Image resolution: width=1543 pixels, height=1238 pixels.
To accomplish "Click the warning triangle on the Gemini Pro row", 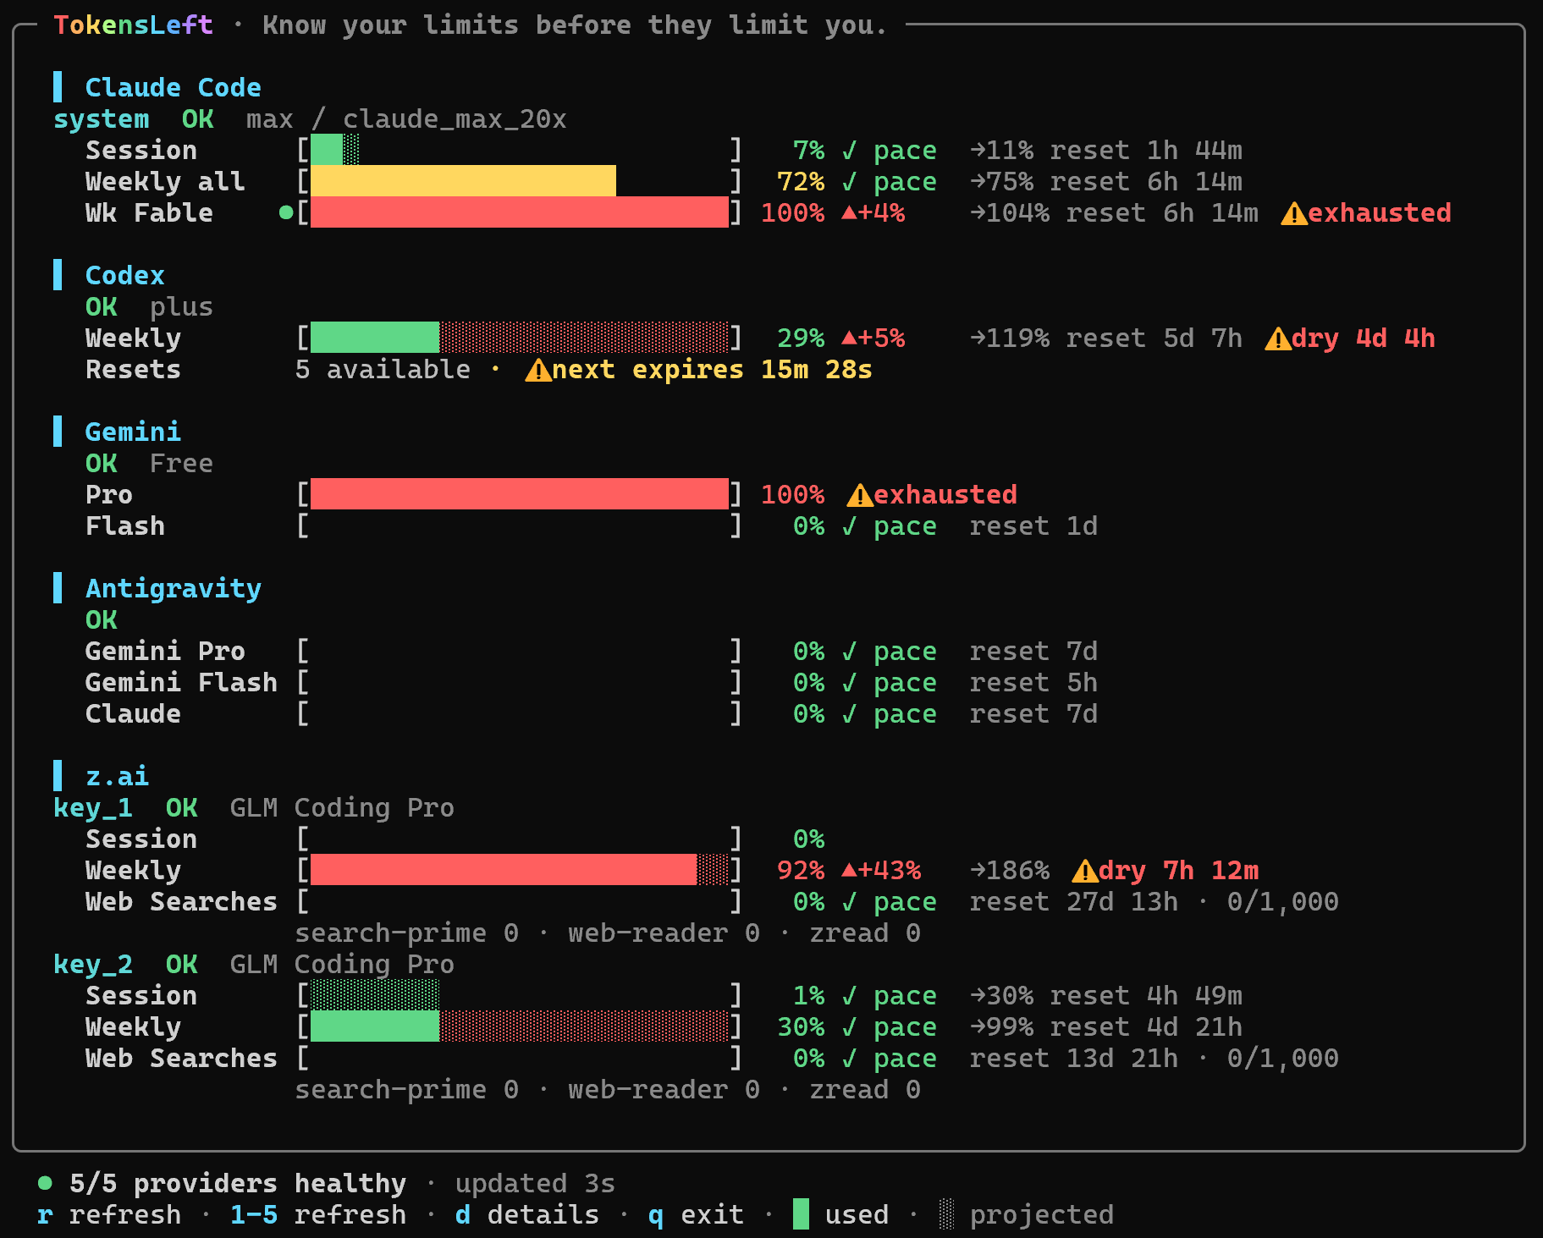I will (x=859, y=495).
